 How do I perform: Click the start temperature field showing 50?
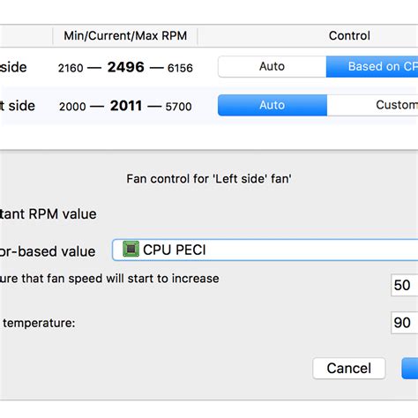pyautogui.click(x=405, y=285)
